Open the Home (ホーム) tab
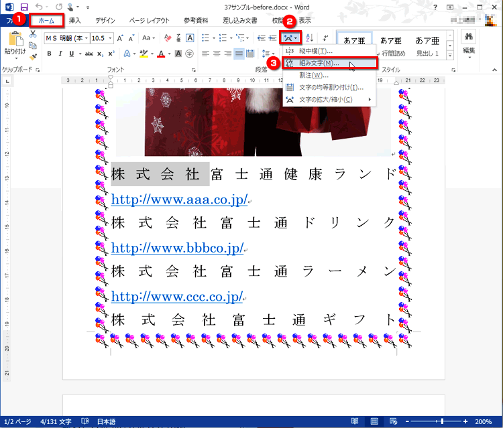503x428 pixels. (x=46, y=21)
